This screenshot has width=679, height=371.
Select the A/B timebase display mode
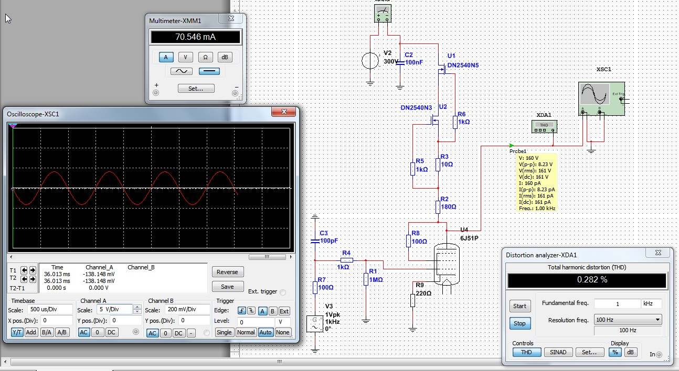coord(62,332)
